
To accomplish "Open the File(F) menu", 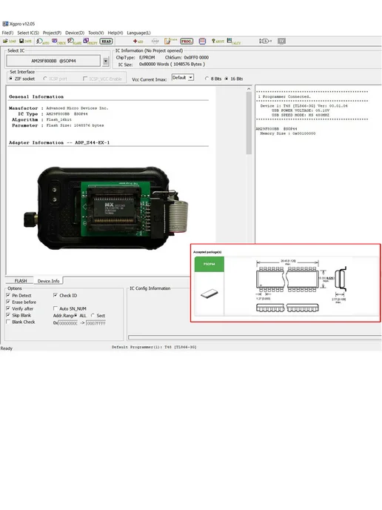I will point(8,33).
